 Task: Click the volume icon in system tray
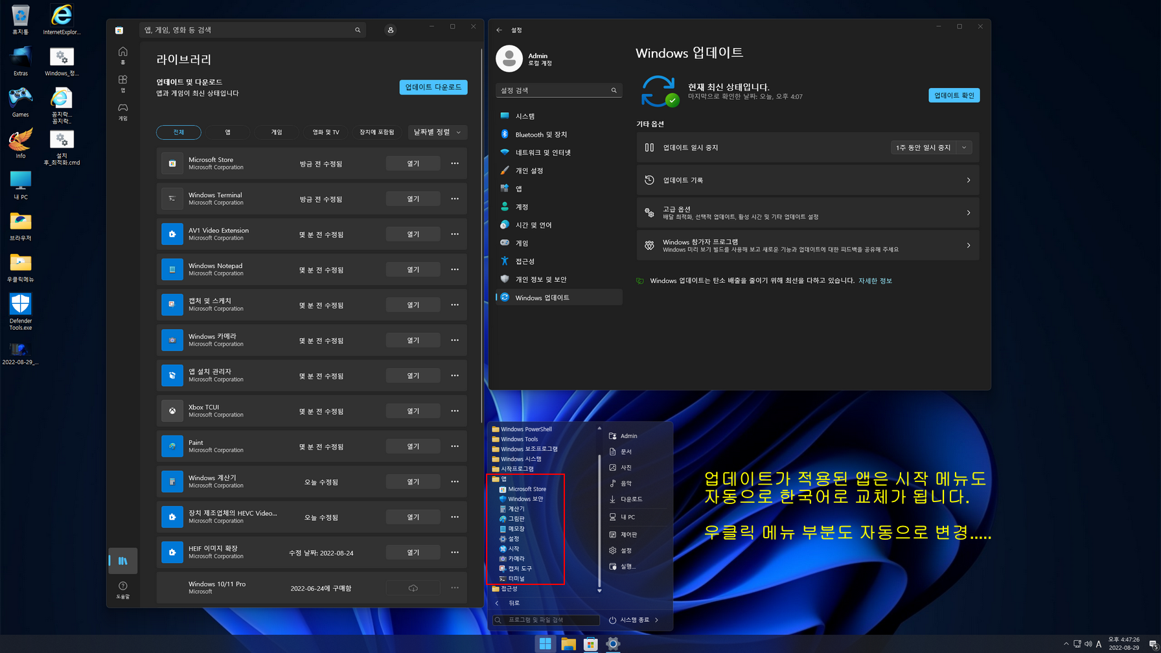coord(1088,644)
